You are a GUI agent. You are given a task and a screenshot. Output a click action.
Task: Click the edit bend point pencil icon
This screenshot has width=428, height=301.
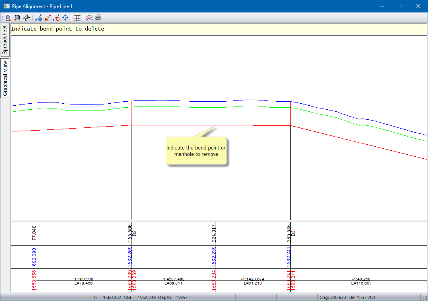point(47,18)
